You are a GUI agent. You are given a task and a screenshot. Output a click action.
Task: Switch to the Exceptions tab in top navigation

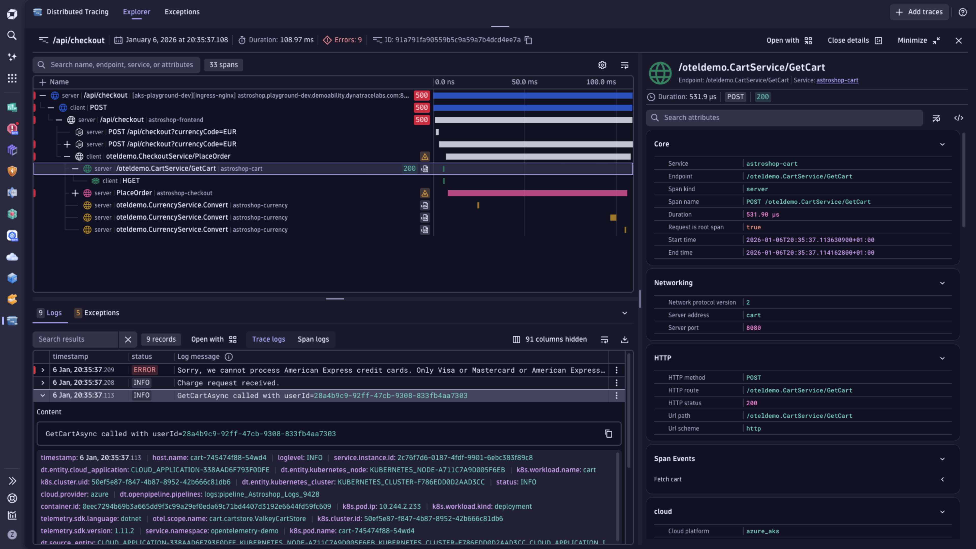182,12
